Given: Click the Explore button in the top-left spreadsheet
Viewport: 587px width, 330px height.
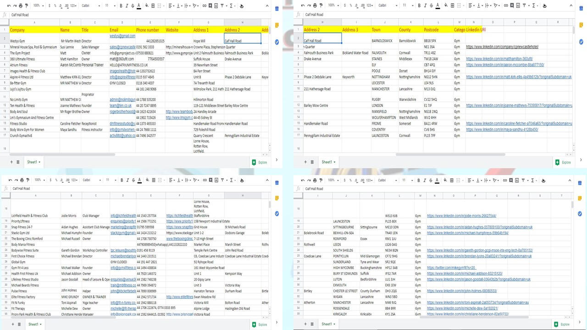Looking at the screenshot, I should [x=260, y=162].
